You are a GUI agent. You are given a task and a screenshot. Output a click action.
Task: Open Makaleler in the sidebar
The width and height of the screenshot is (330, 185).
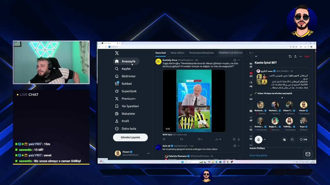coord(125,114)
